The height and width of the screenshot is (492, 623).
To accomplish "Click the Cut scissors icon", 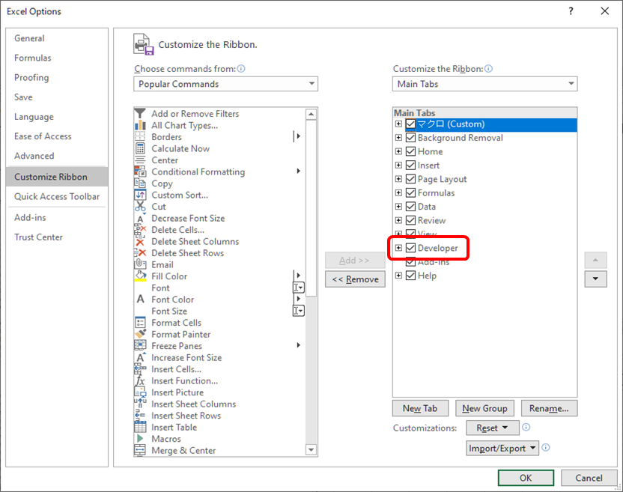I will tap(140, 206).
